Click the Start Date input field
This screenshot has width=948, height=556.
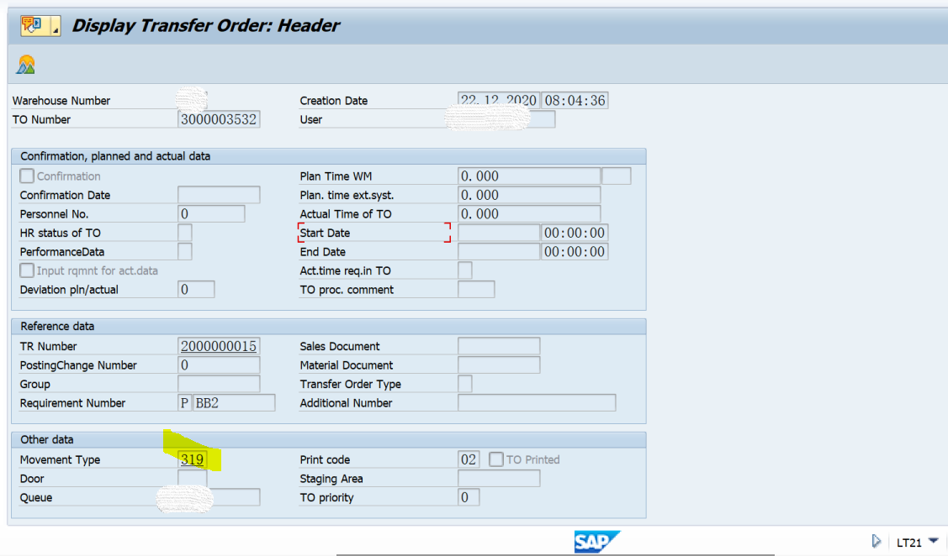coord(497,232)
